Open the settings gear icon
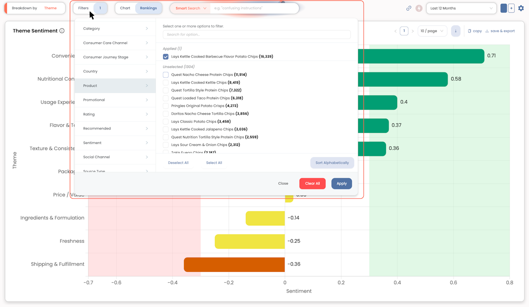 521,8
